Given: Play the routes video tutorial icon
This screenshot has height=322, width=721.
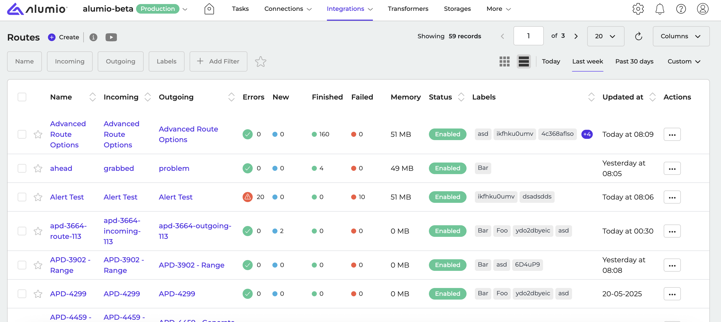Looking at the screenshot, I should pyautogui.click(x=111, y=37).
